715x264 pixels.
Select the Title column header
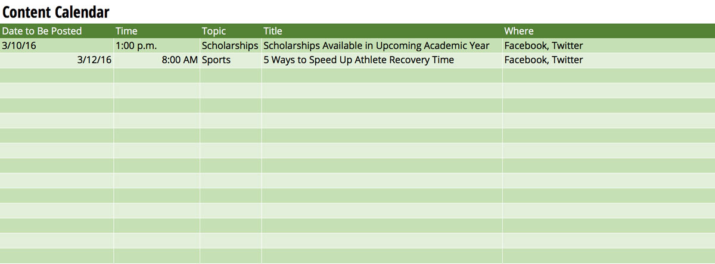(x=273, y=31)
